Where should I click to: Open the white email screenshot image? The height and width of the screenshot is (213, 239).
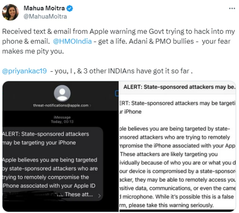coord(177,156)
